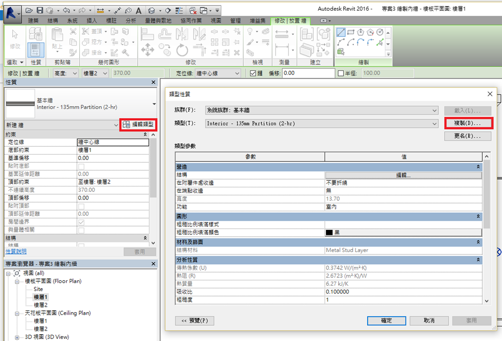Image resolution: width=502 pixels, height=341 pixels.
Task: Click the << 預覽(P) button
Action: tap(195, 320)
